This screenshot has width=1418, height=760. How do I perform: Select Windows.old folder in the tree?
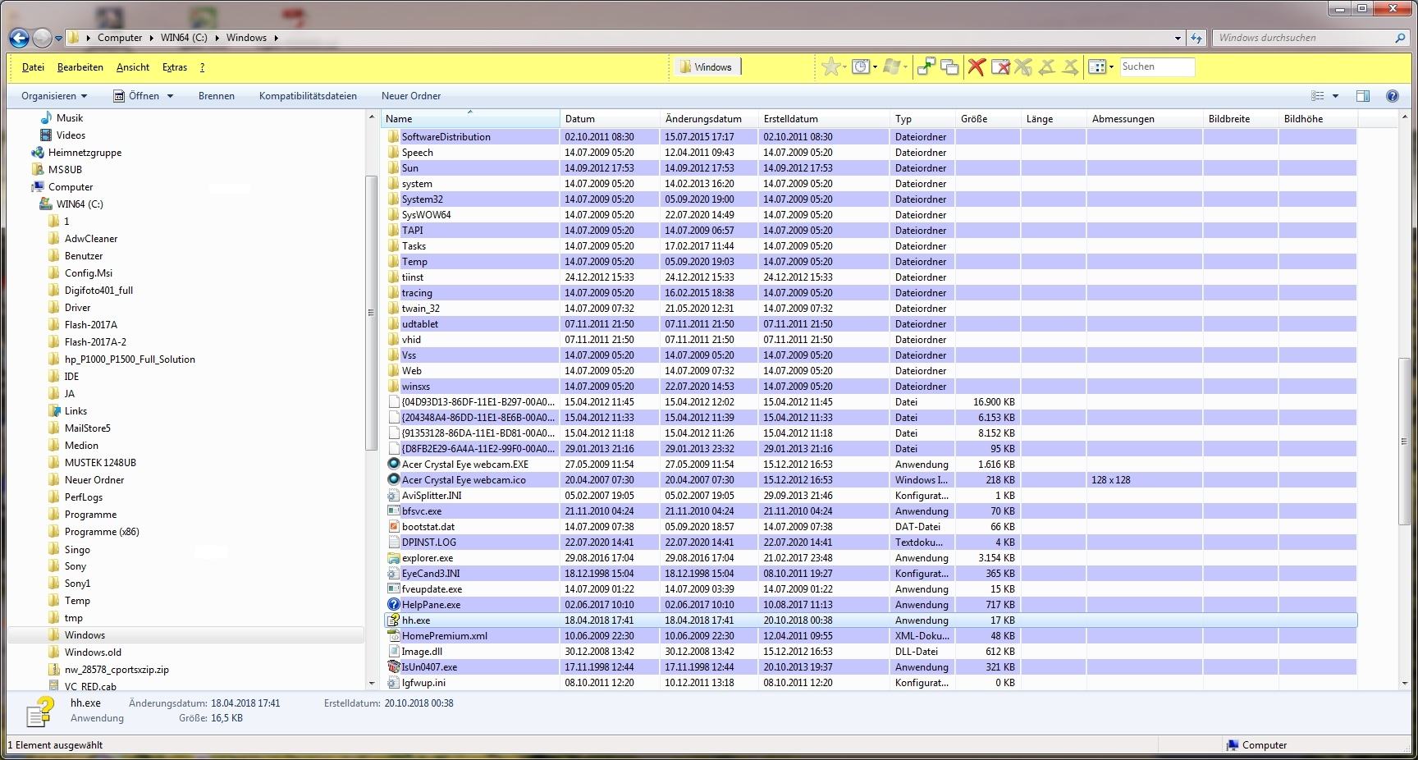(x=93, y=652)
